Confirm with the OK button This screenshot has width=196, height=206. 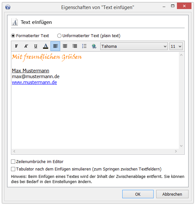[138, 194]
